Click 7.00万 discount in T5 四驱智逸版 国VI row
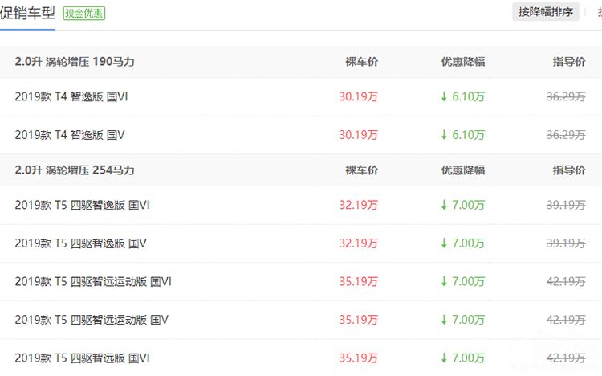Image resolution: width=602 pixels, height=376 pixels. pos(462,205)
